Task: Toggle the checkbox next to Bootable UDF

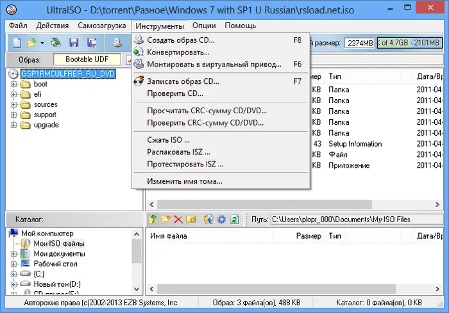Action: click(129, 60)
